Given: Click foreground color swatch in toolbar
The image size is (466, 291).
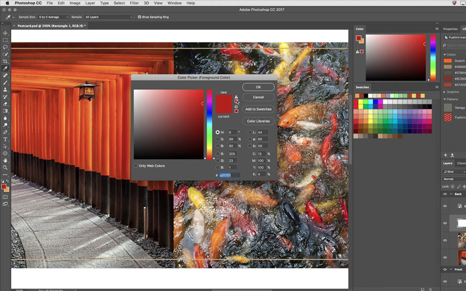Looking at the screenshot, I should point(4,187).
